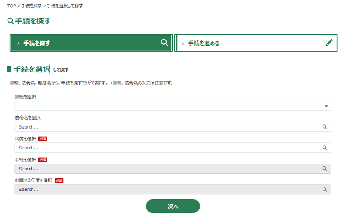Click the 手続を選択 search field
The height and width of the screenshot is (220, 350).
tap(169, 169)
